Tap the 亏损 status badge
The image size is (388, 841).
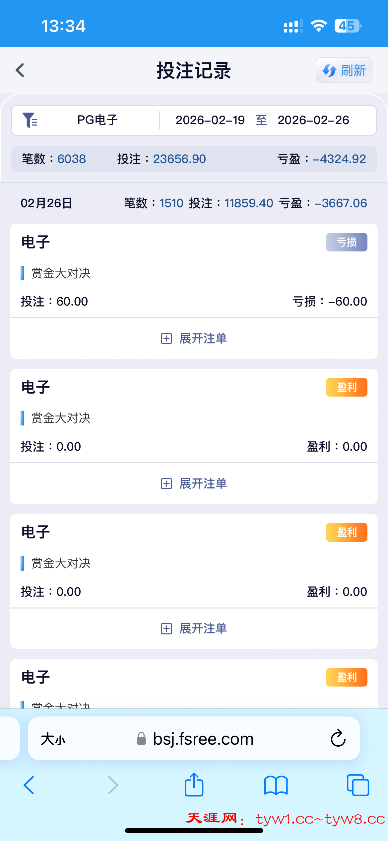coord(346,242)
